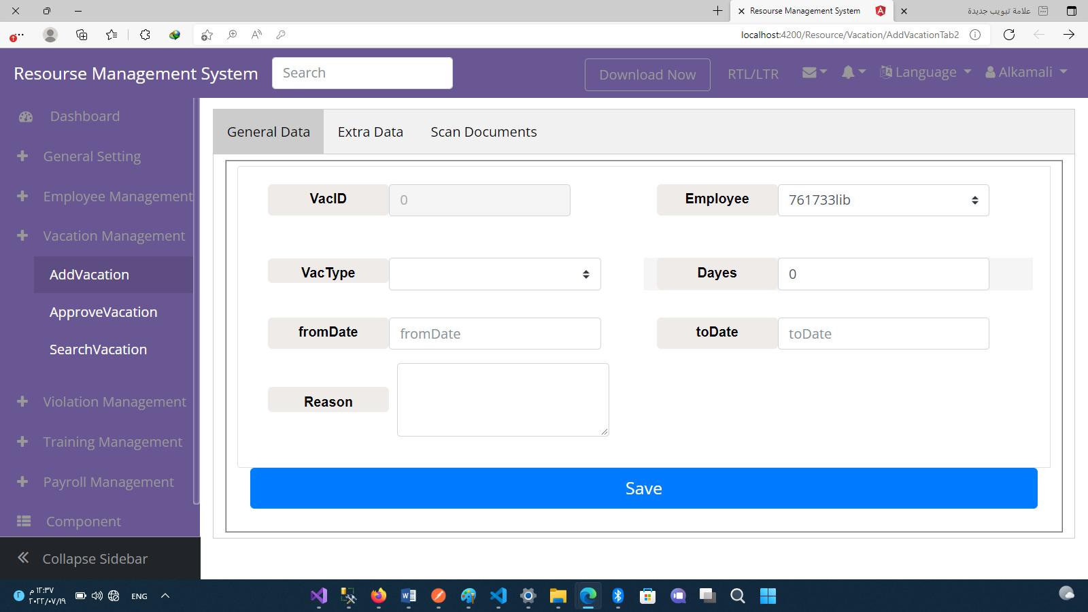Click the Component list icon in the sidebar
1088x612 pixels.
point(23,521)
